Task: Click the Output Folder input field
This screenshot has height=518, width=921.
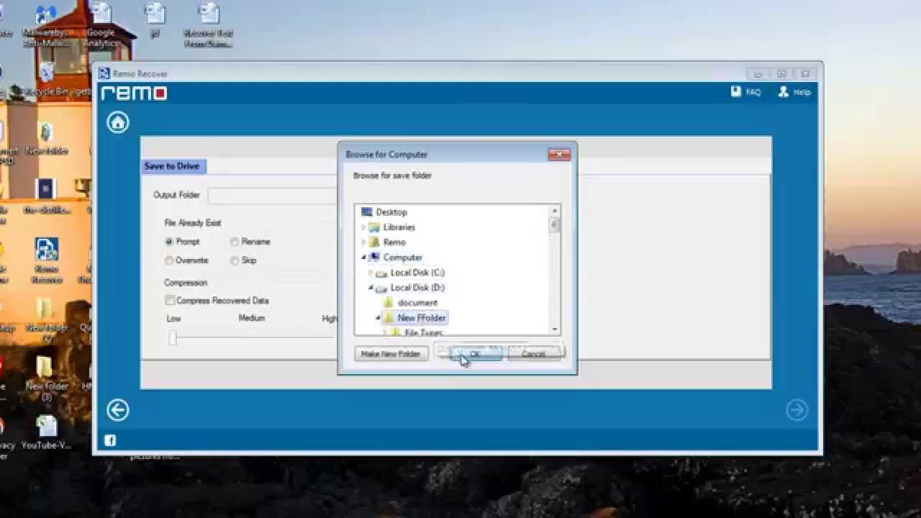Action: click(273, 195)
